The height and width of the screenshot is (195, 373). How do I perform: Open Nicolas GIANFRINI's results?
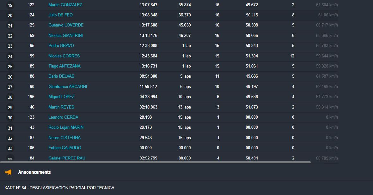click(65, 36)
